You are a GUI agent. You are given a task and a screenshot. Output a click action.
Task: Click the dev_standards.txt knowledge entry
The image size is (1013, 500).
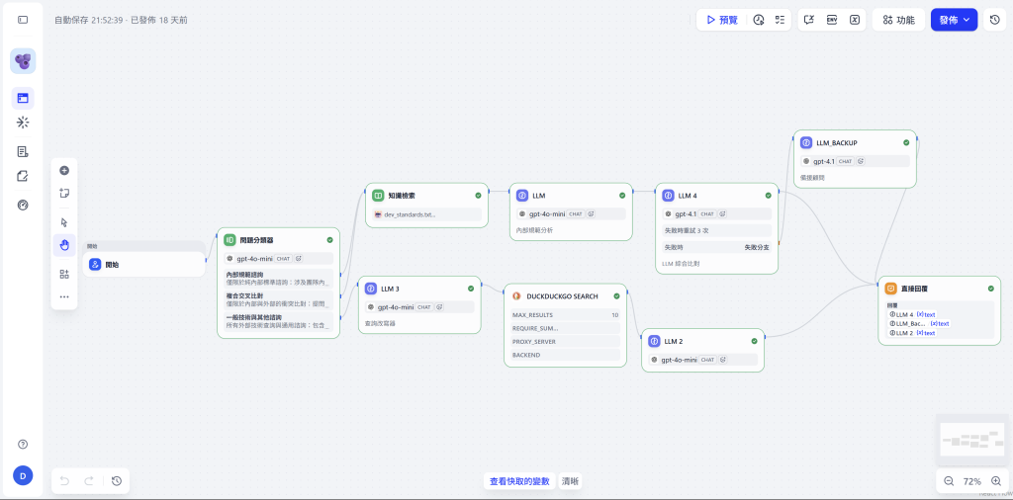426,214
